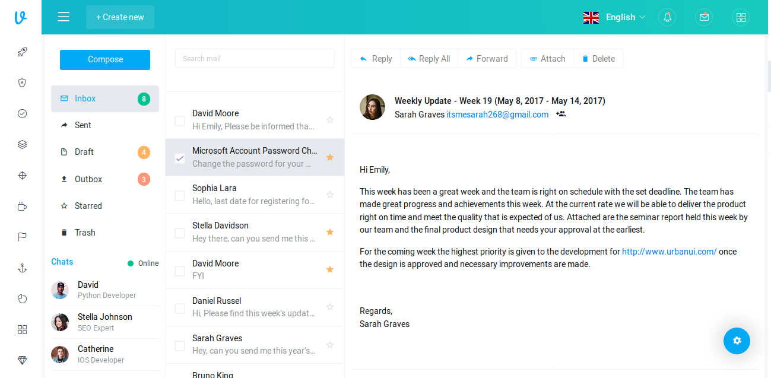Click the hamburger menu icon
The height and width of the screenshot is (378, 771).
point(64,17)
